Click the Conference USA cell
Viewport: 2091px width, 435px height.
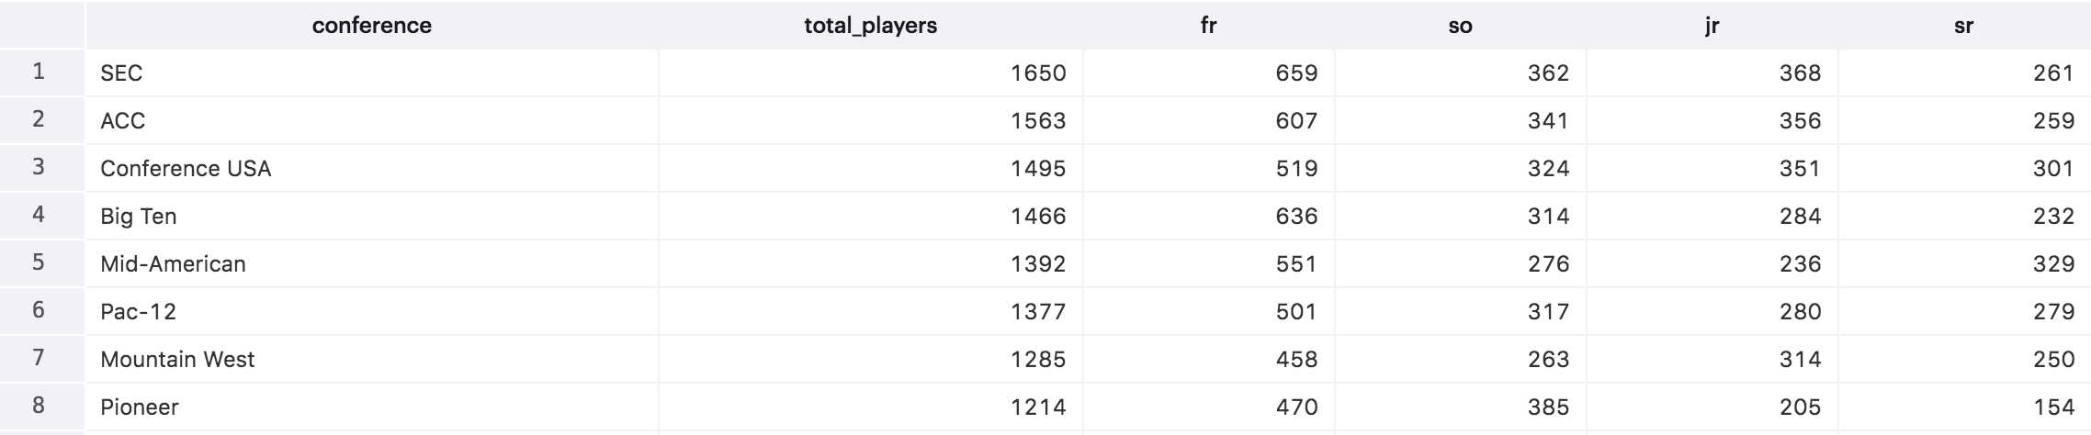(x=372, y=168)
